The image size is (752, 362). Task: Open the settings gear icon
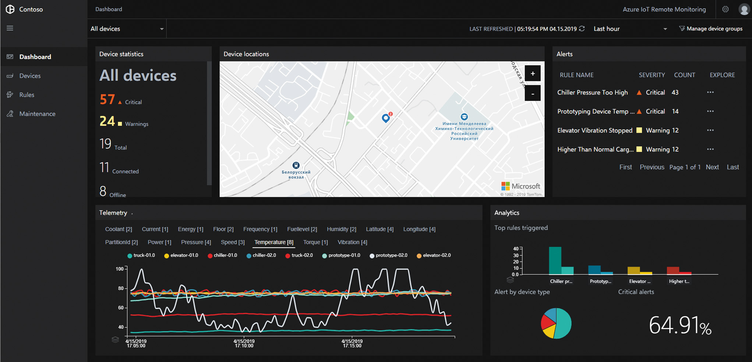click(725, 10)
